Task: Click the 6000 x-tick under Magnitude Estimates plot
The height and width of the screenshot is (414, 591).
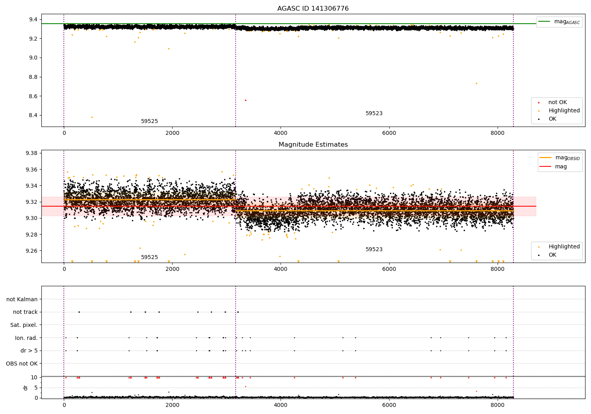Action: coord(389,269)
